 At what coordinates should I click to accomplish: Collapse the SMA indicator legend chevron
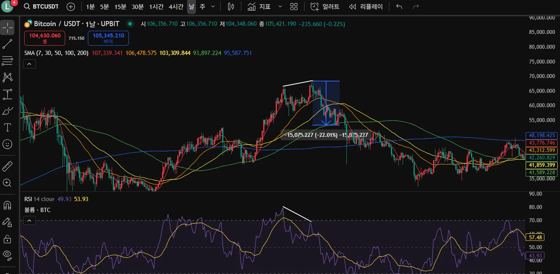point(30,64)
